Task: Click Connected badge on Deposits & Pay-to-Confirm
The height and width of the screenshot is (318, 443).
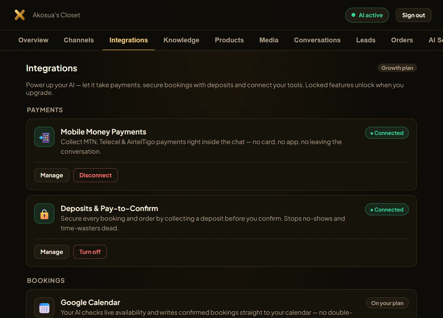Action: pos(387,210)
